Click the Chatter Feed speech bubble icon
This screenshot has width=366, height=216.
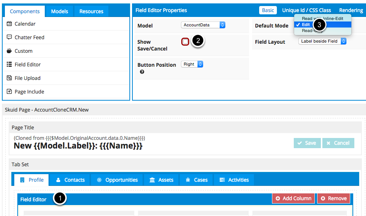click(9, 37)
